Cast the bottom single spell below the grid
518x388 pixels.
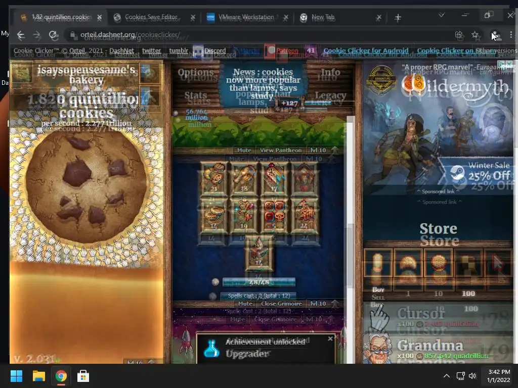[x=259, y=253]
